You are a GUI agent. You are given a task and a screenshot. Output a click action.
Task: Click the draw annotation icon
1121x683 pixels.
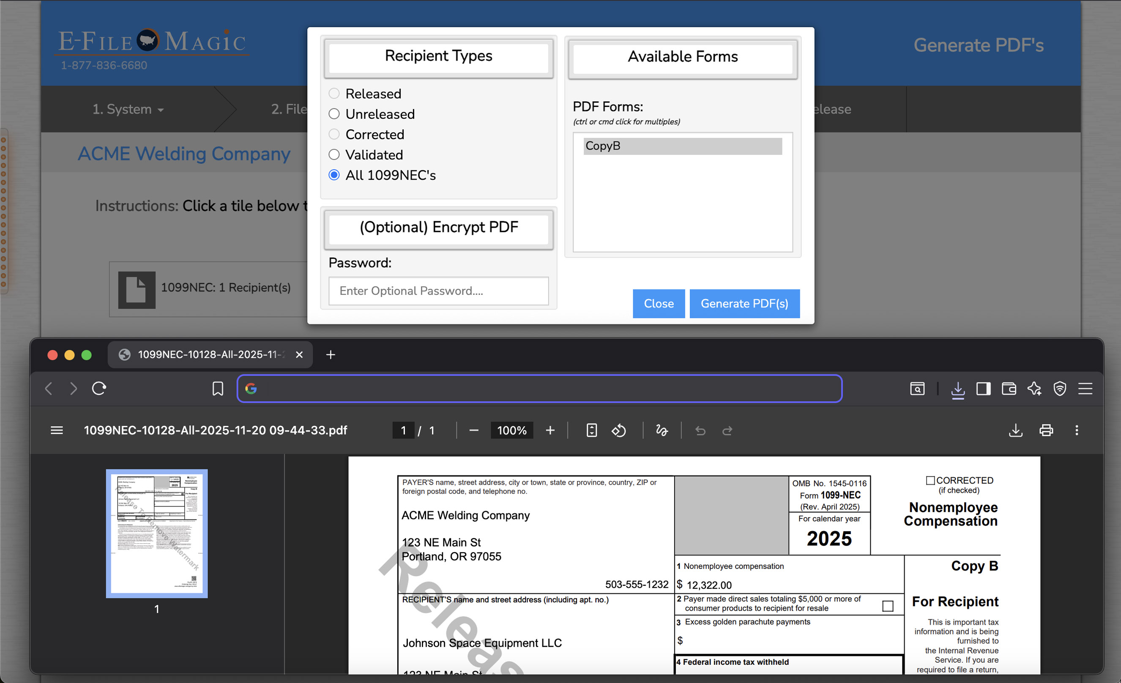662,430
